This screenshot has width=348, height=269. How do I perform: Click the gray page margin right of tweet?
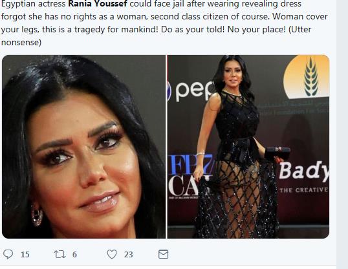point(342,134)
